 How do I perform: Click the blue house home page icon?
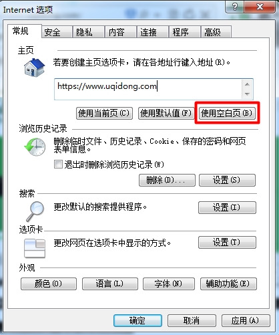pos(35,68)
